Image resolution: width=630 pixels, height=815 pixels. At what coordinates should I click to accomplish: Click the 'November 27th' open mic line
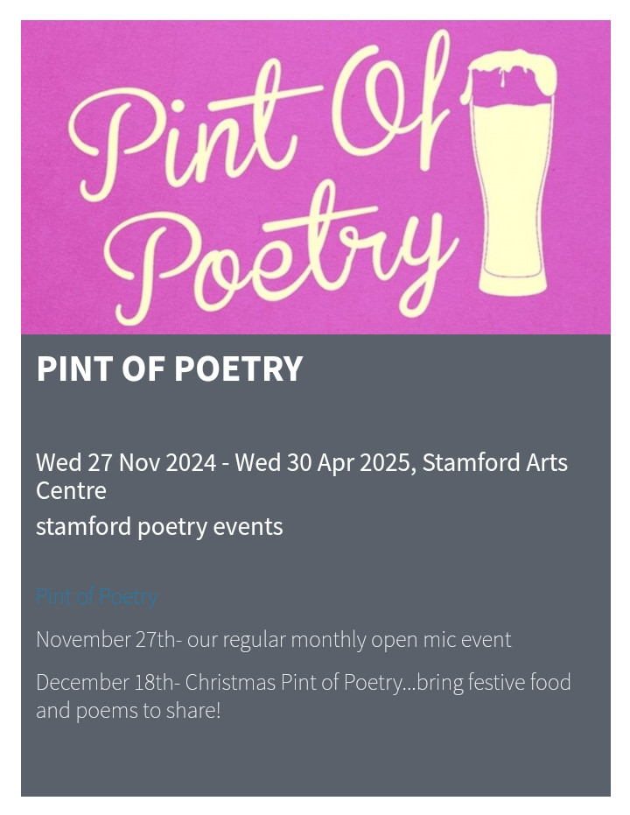[x=274, y=639]
